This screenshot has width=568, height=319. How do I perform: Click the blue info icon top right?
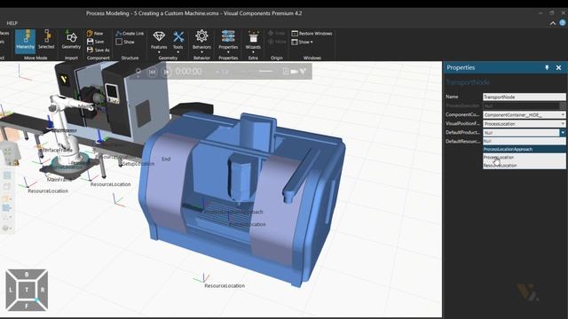(563, 23)
